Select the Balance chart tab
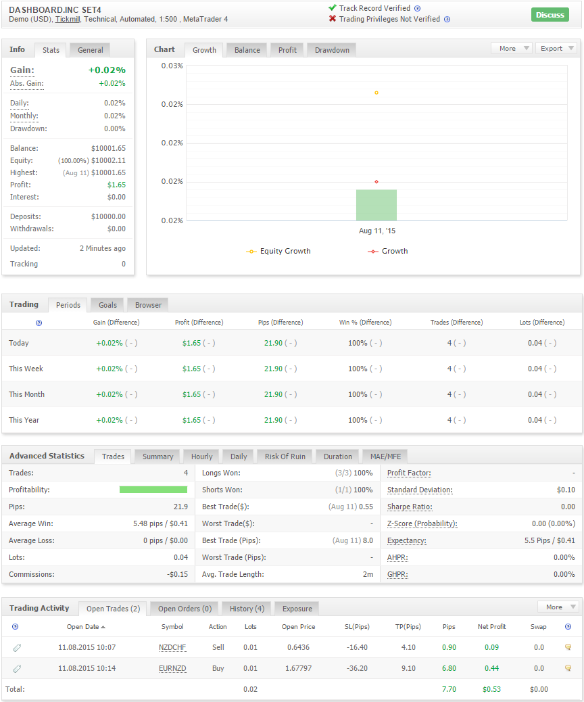 click(x=247, y=50)
